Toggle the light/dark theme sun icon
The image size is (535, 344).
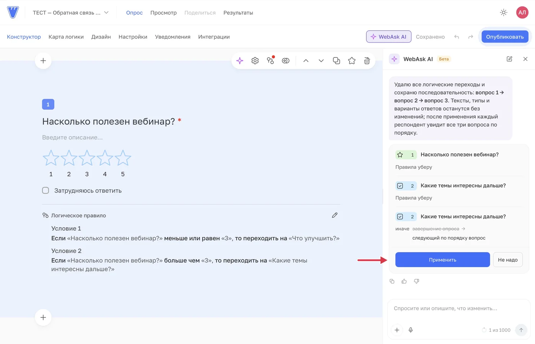pos(504,13)
